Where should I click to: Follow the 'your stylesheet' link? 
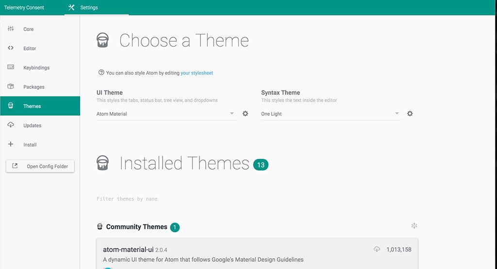coord(197,73)
